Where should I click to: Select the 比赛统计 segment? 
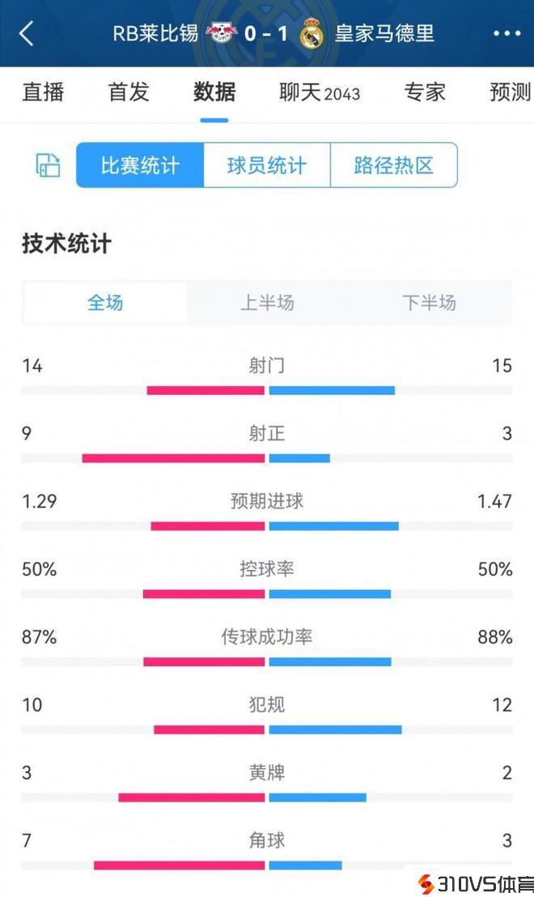click(140, 165)
